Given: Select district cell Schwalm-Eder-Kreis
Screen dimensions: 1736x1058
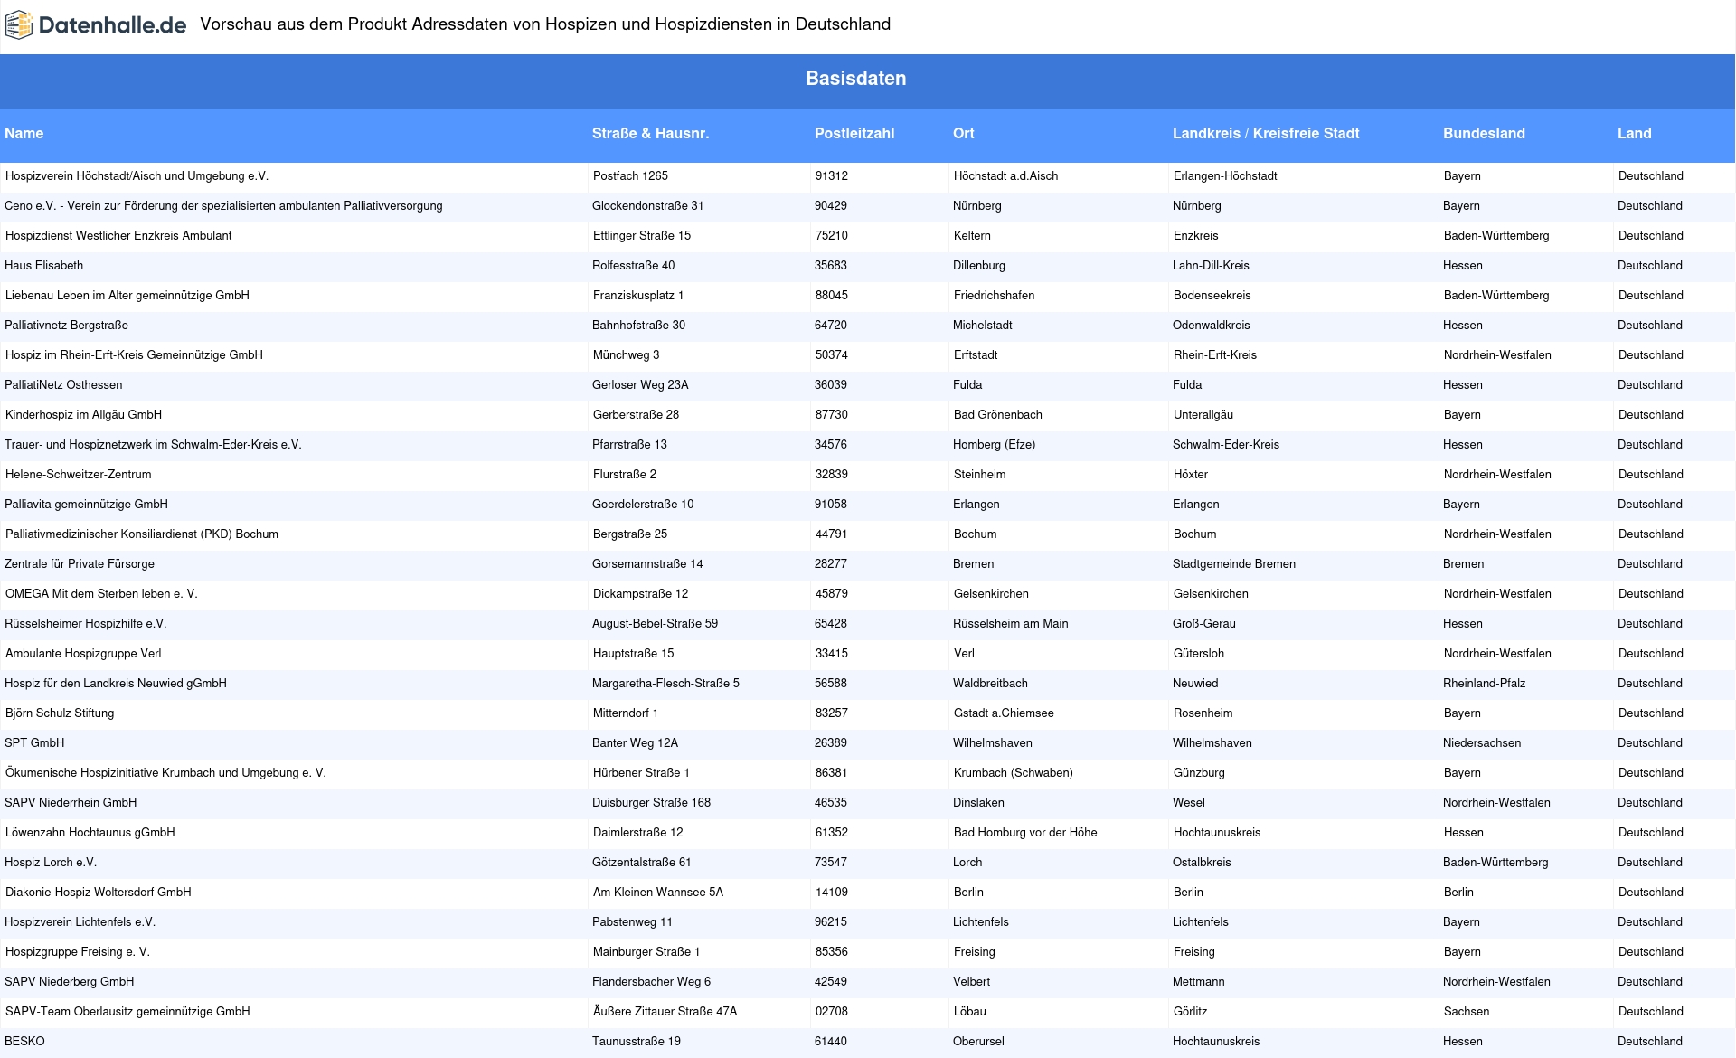Looking at the screenshot, I should (x=1226, y=445).
